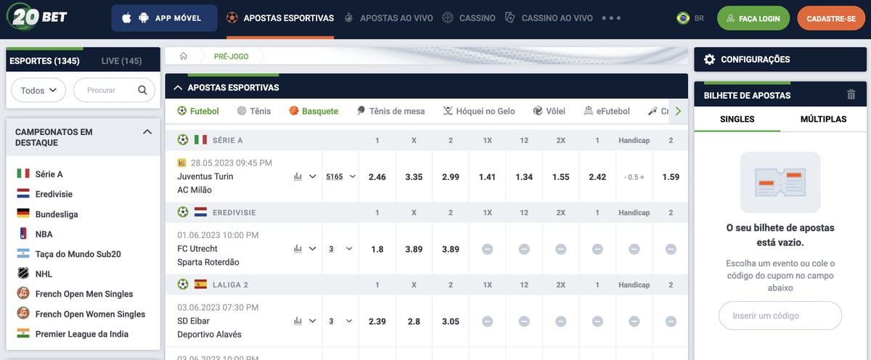Expand the SD Eibar match chevron
871x360 pixels.
point(313,321)
